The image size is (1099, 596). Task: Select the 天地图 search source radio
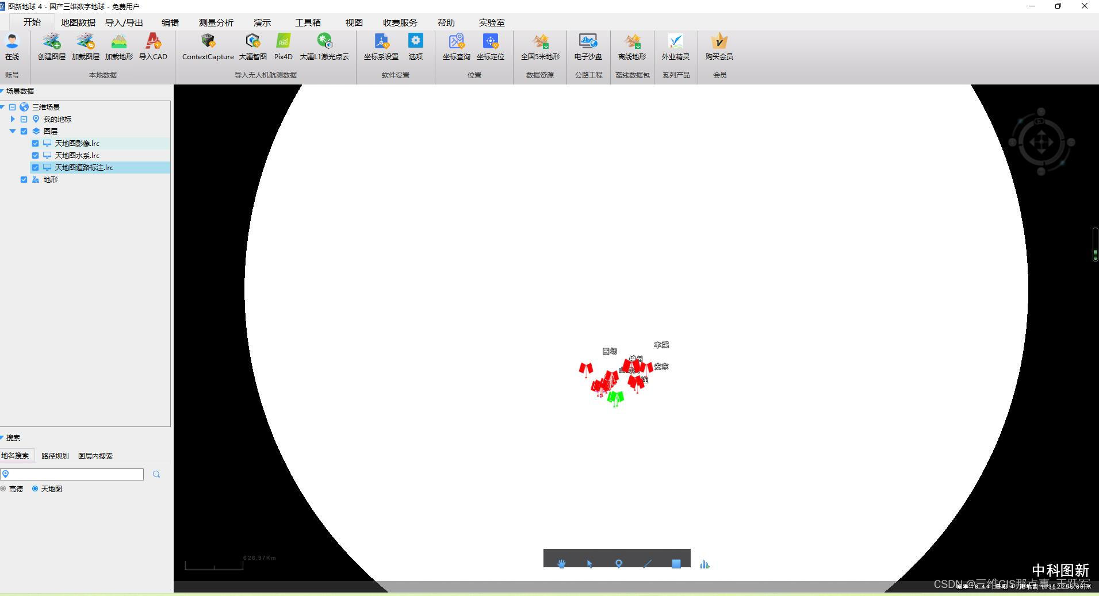35,489
